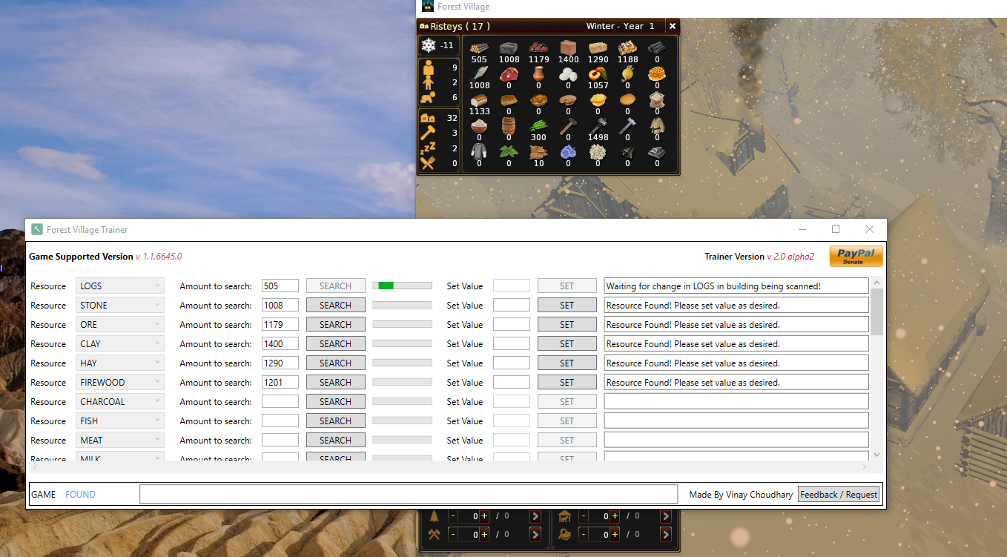1007x557 pixels.
Task: Open the ORE resource dropdown
Action: pos(119,324)
